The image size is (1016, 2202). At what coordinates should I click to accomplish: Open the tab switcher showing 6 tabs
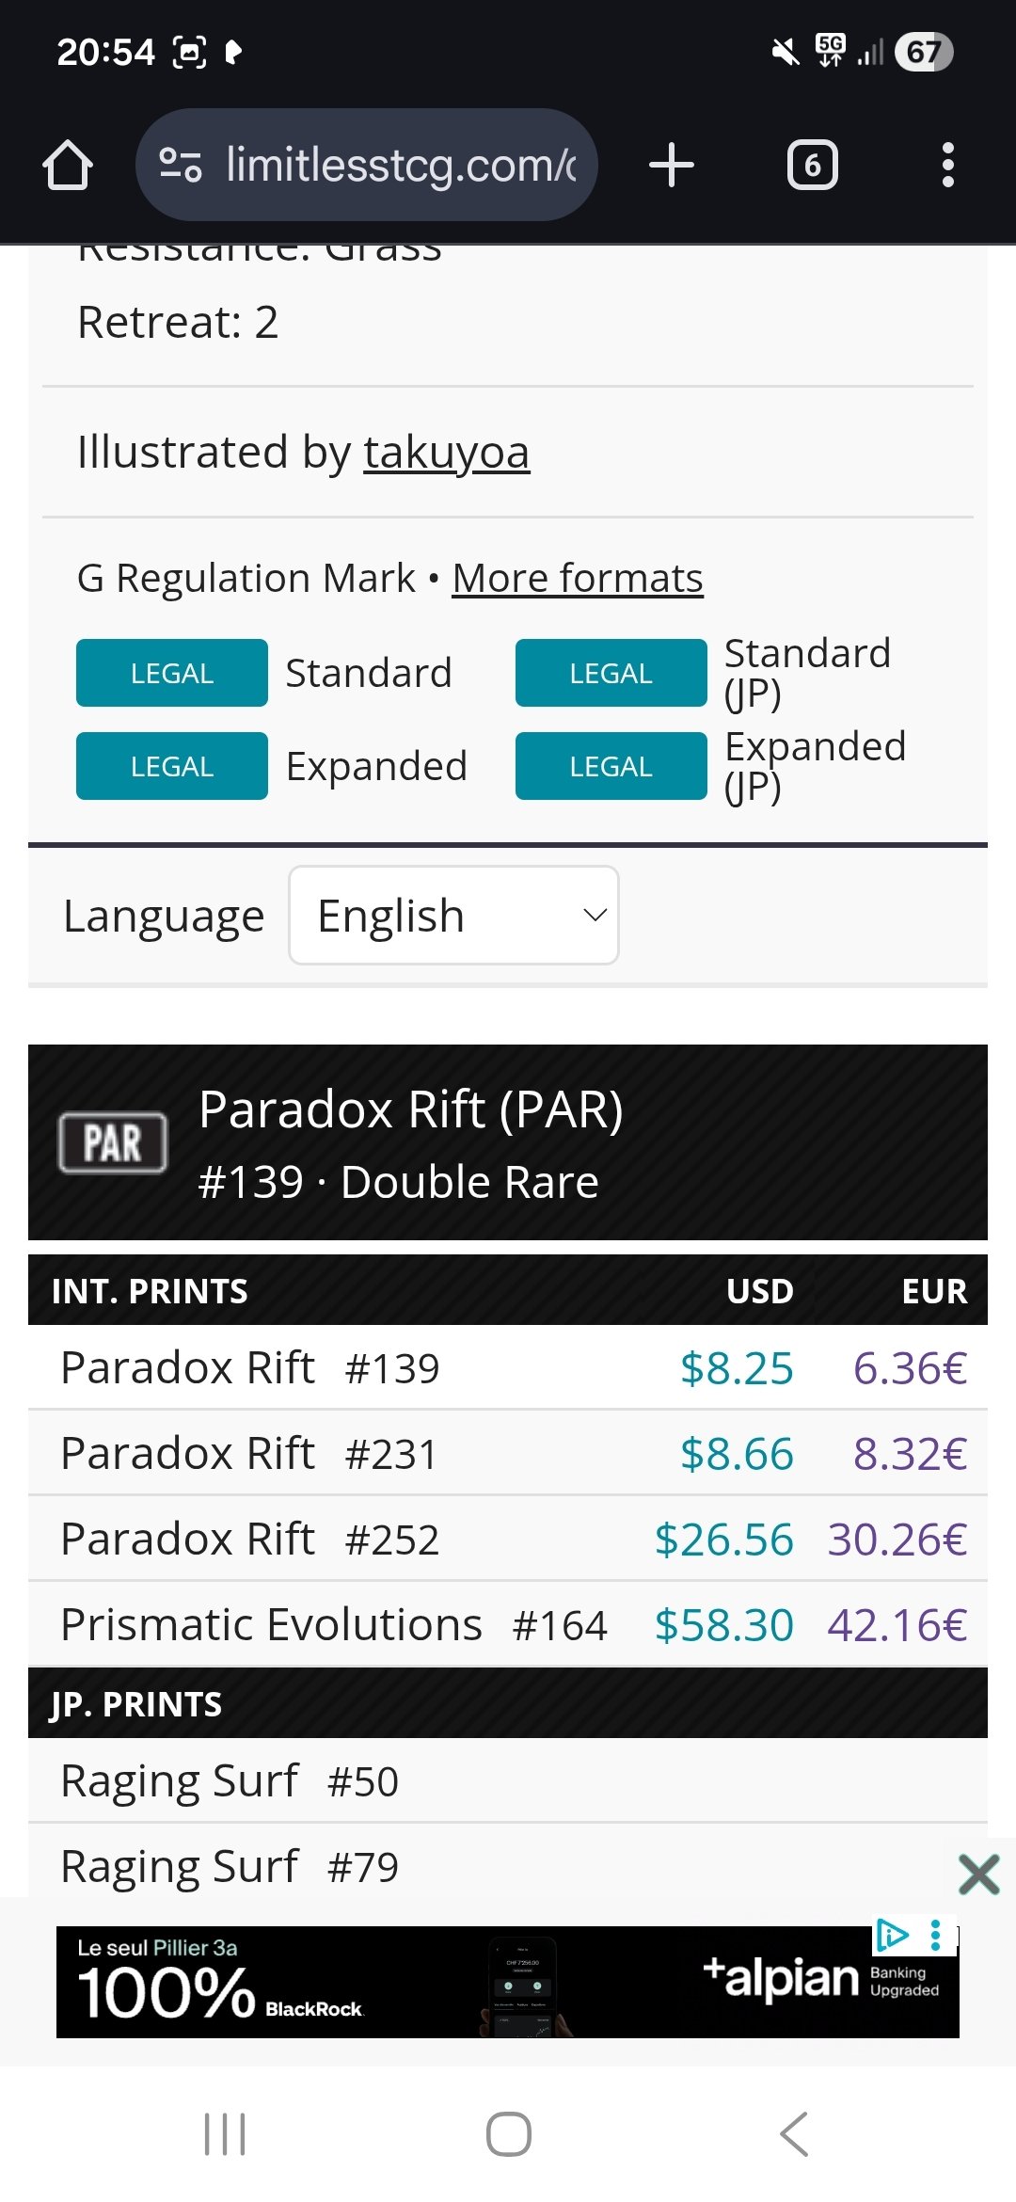pos(812,166)
